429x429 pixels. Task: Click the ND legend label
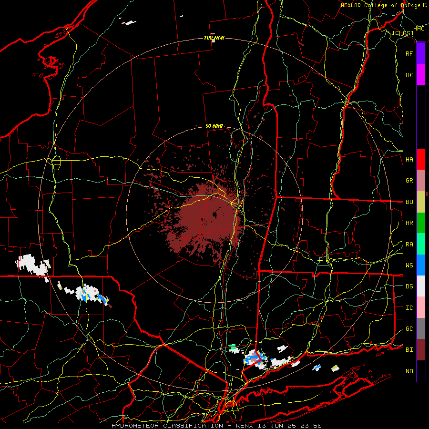[x=409, y=371]
